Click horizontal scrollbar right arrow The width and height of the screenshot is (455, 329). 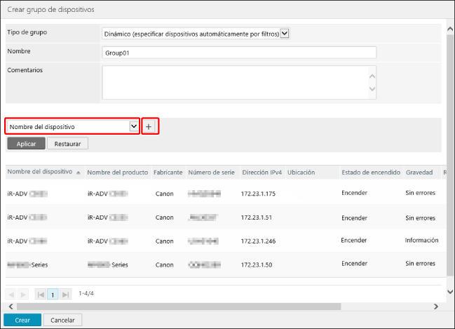(x=436, y=307)
